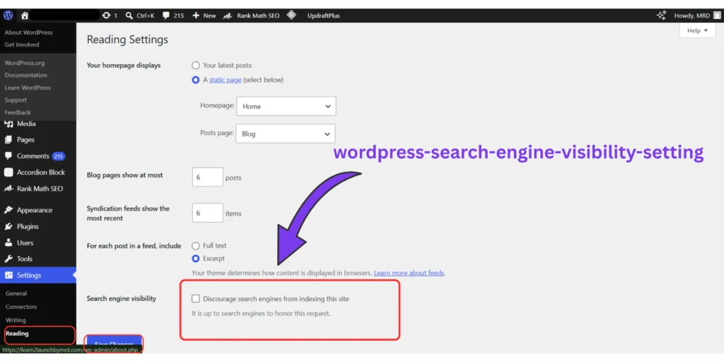Open Documentation menu entry
Screen dimensions: 724x362
(x=26, y=75)
